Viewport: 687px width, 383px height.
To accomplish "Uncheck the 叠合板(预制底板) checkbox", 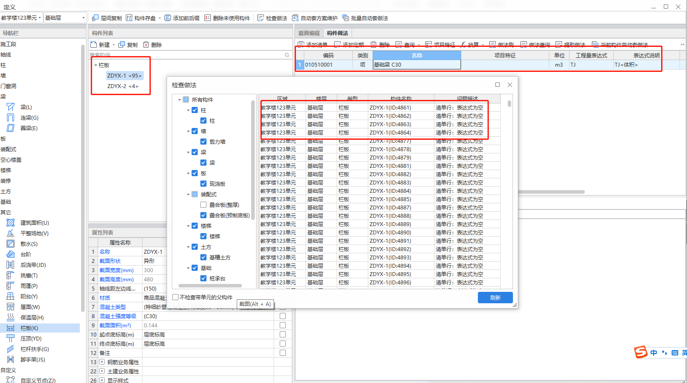I will pos(203,215).
